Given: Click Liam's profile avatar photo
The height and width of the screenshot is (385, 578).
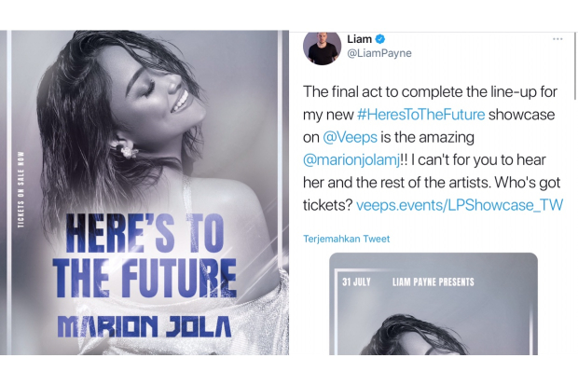Looking at the screenshot, I should coord(323,47).
